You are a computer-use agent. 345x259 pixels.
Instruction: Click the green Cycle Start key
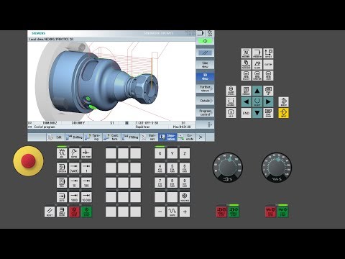[86, 212]
